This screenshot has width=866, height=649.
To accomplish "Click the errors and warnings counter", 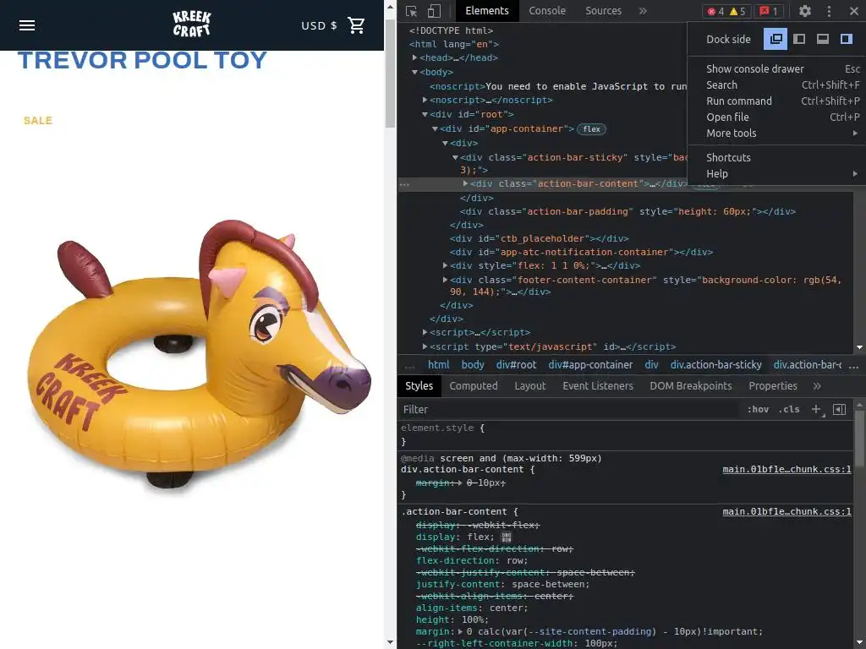I will coord(728,11).
